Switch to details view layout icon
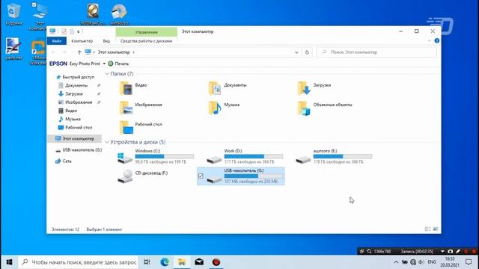479x269 pixels. [427, 229]
